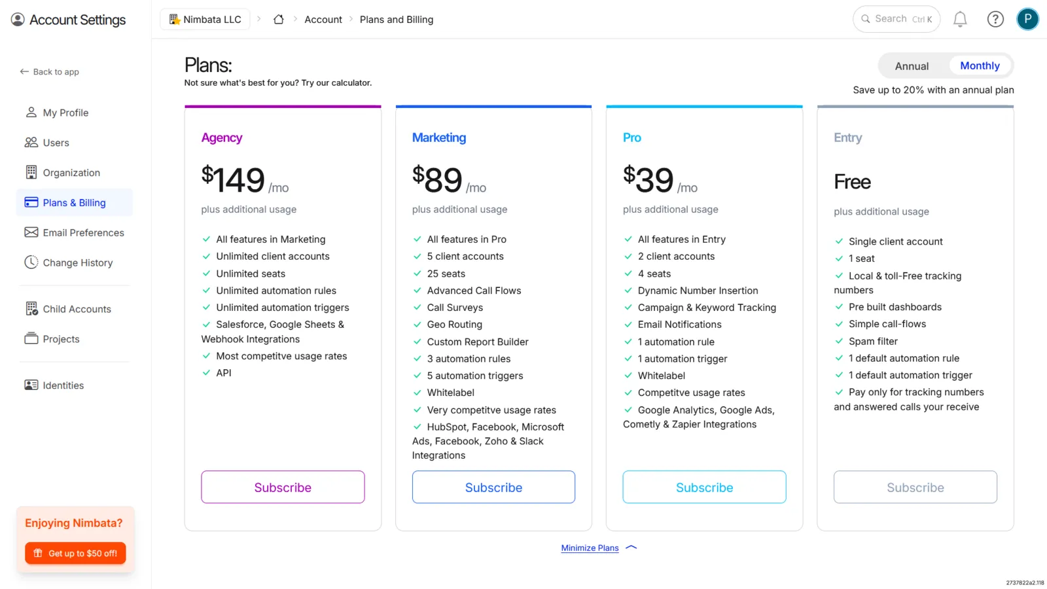Click the Search field

(x=896, y=19)
